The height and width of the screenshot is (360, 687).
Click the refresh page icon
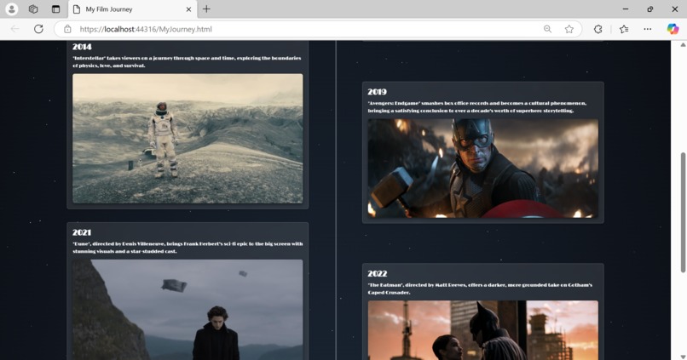point(38,29)
